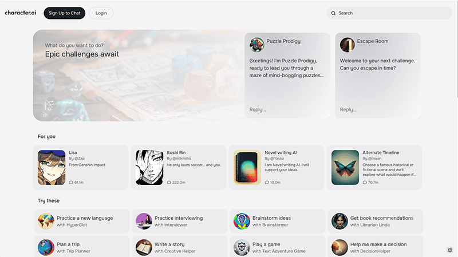
Task: Click DecisionHelper avatar icon
Action: pos(339,247)
